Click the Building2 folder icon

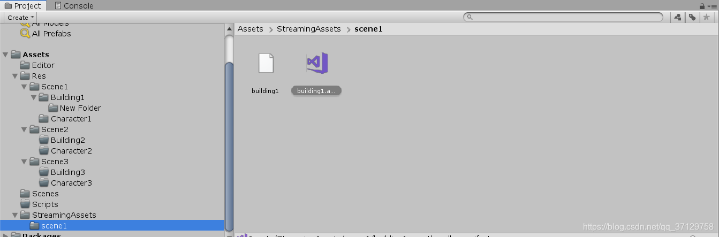pyautogui.click(x=44, y=140)
